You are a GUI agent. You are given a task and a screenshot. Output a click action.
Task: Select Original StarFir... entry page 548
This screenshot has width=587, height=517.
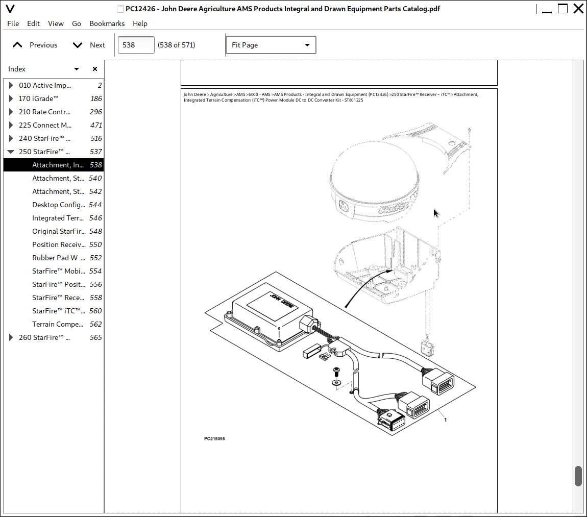(x=54, y=231)
